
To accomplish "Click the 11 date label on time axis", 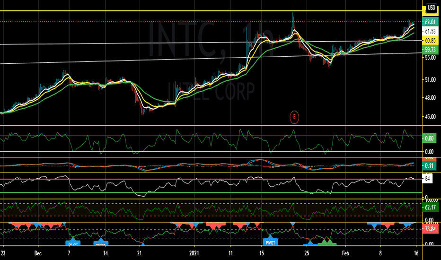I will tap(230, 253).
